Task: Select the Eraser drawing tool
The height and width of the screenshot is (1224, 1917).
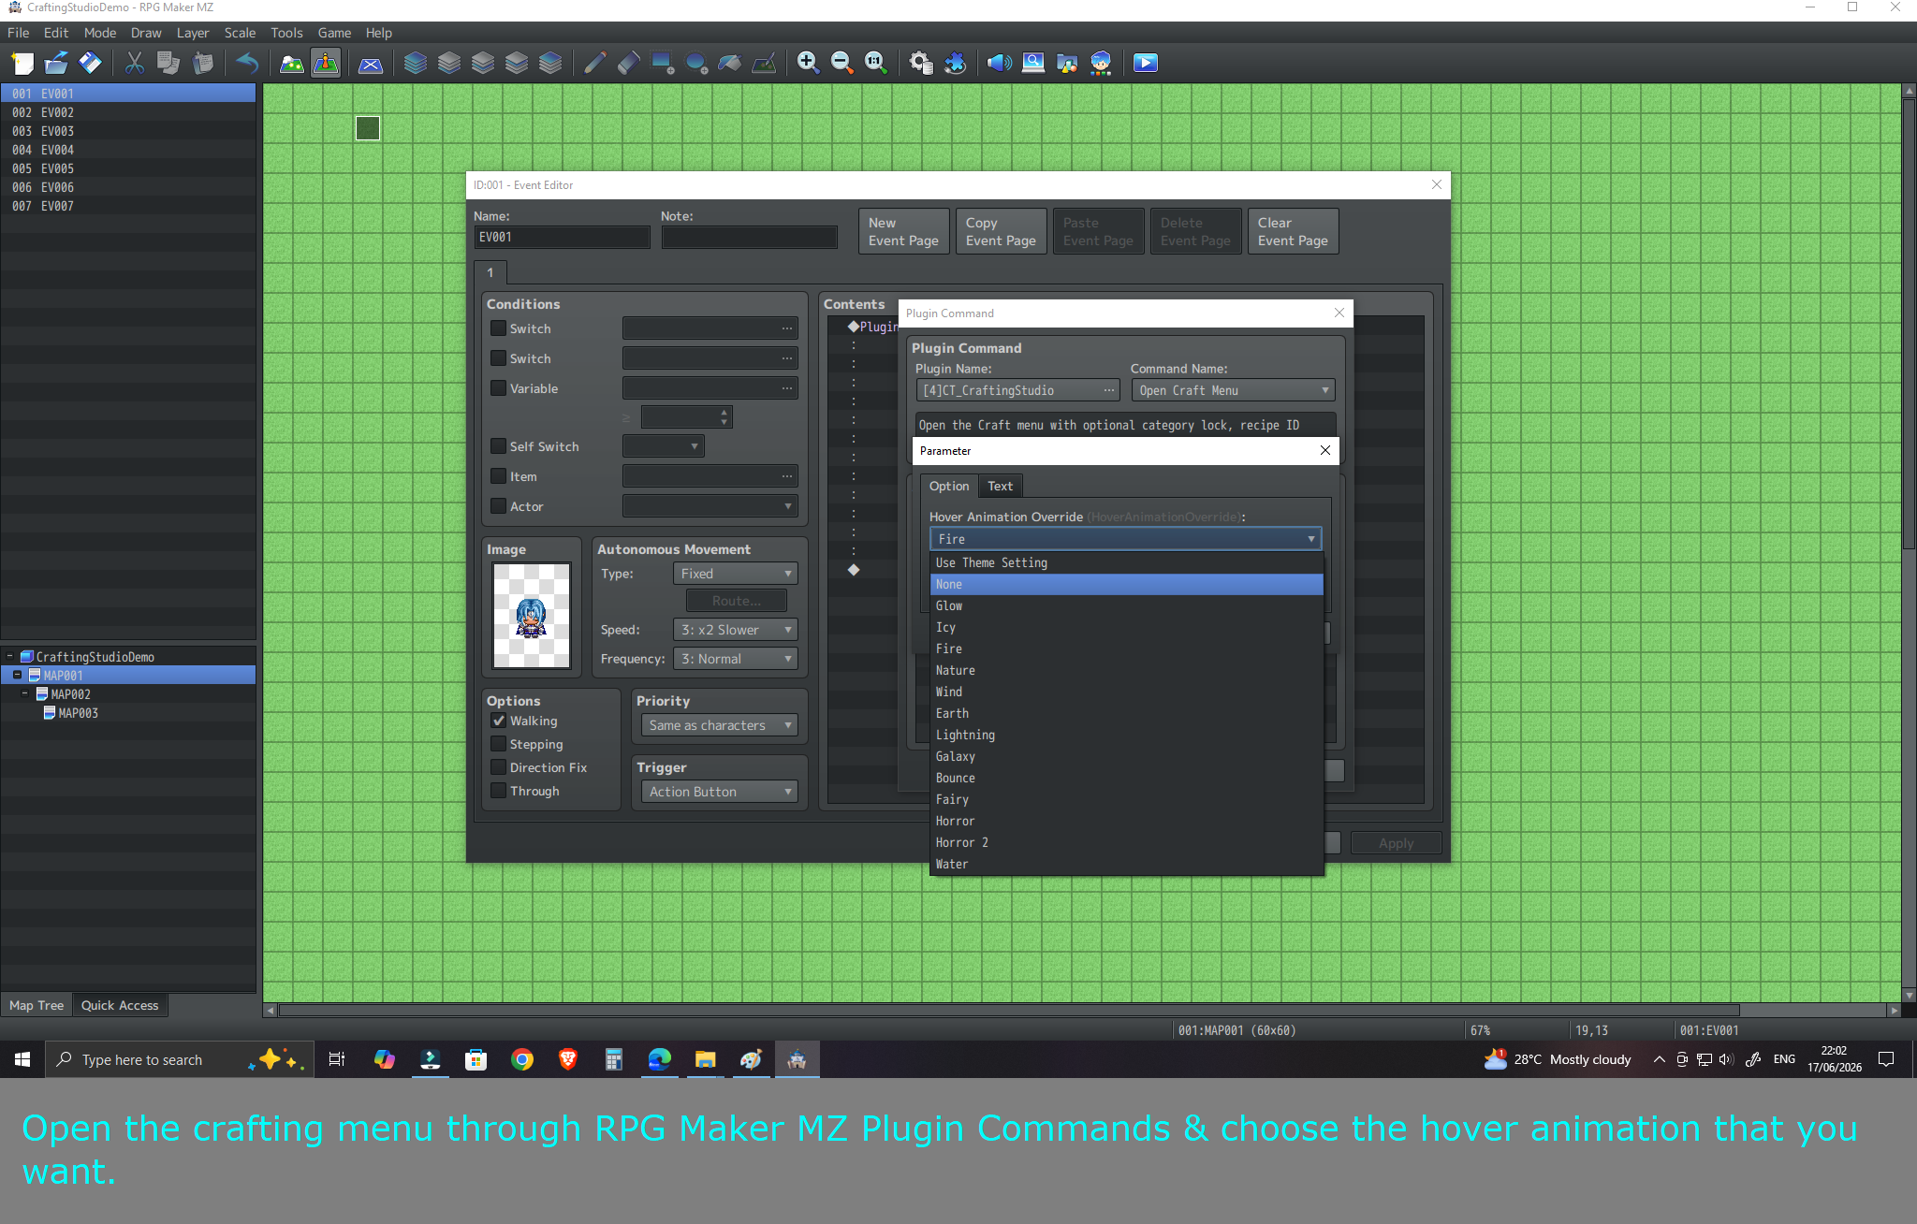Action: 628,63
